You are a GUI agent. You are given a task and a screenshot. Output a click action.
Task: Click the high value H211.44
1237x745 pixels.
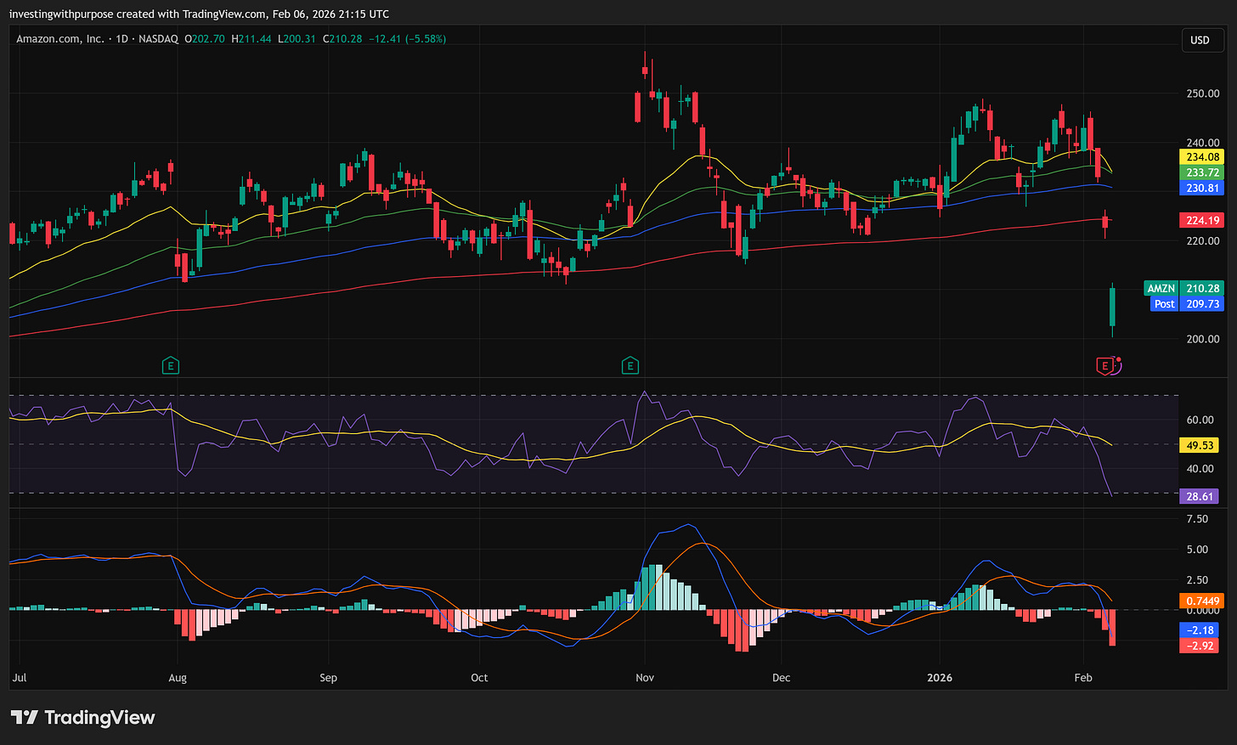click(x=251, y=39)
